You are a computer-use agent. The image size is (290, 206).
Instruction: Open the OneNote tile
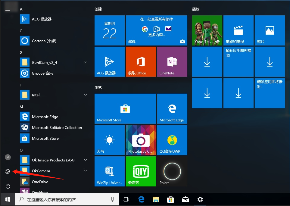(x=172, y=61)
